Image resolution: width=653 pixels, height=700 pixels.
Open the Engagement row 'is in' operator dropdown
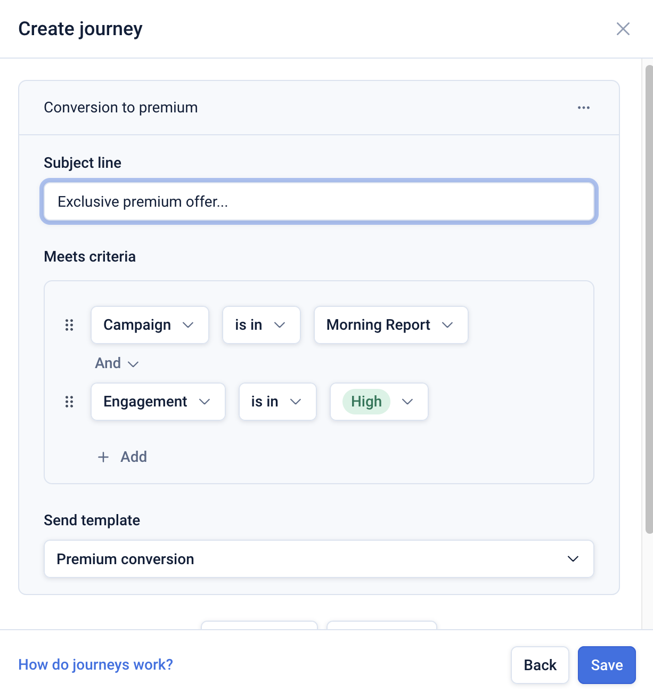277,402
